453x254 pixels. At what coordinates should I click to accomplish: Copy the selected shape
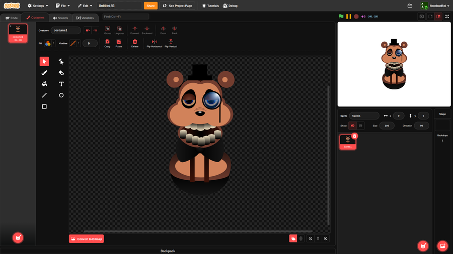107,43
